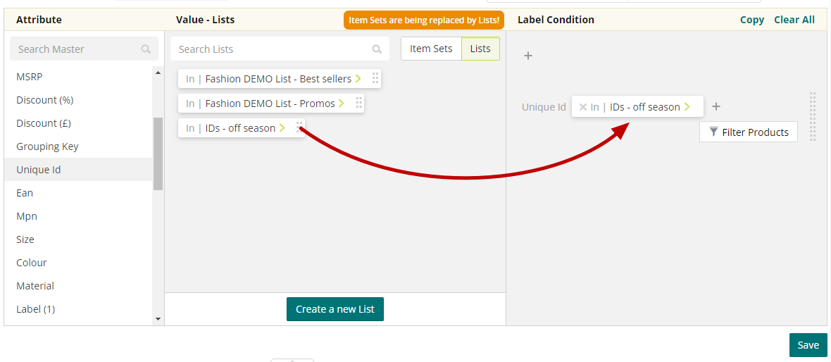The height and width of the screenshot is (362, 831).
Task: Click the attribute list scrollbar thumb
Action: click(x=158, y=154)
